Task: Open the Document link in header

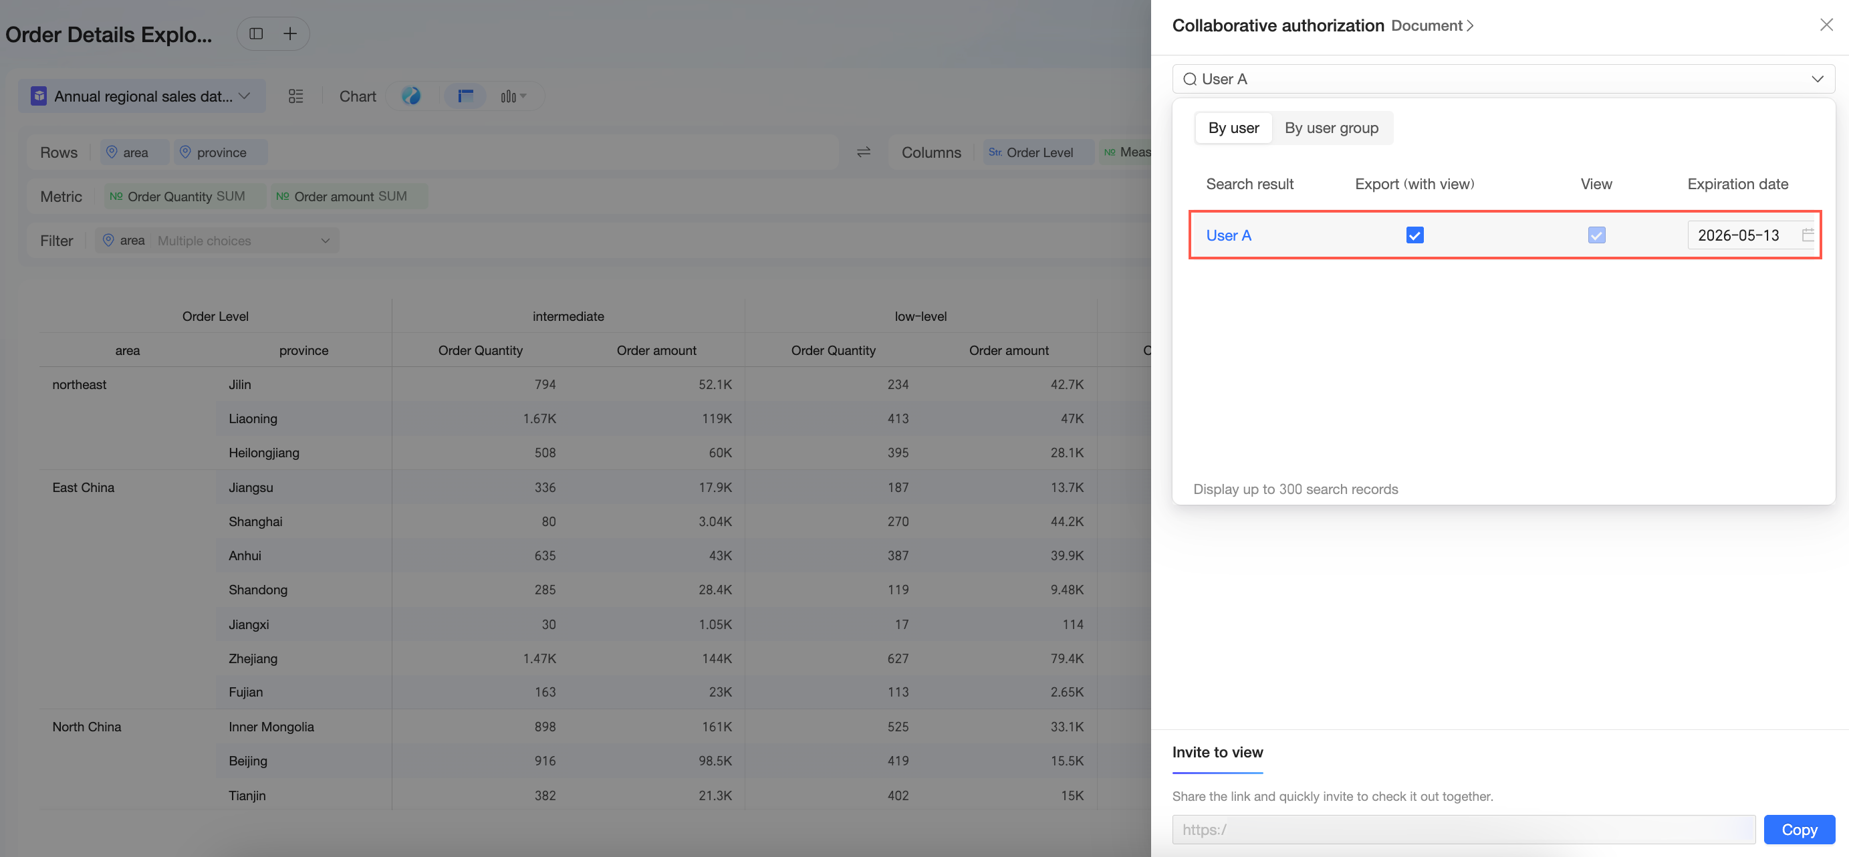Action: pos(1431,26)
